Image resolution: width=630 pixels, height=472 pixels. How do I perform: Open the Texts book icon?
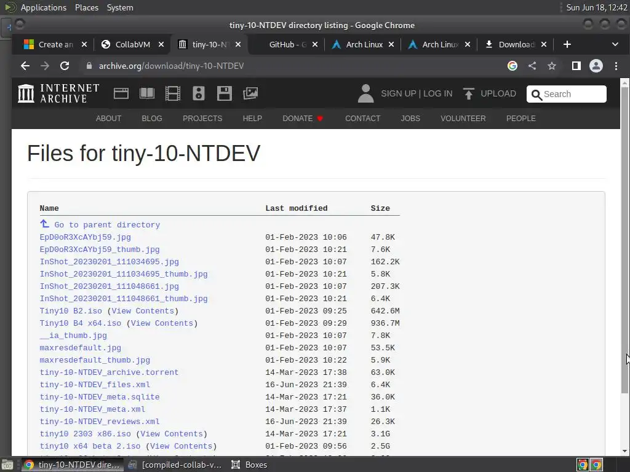click(146, 93)
